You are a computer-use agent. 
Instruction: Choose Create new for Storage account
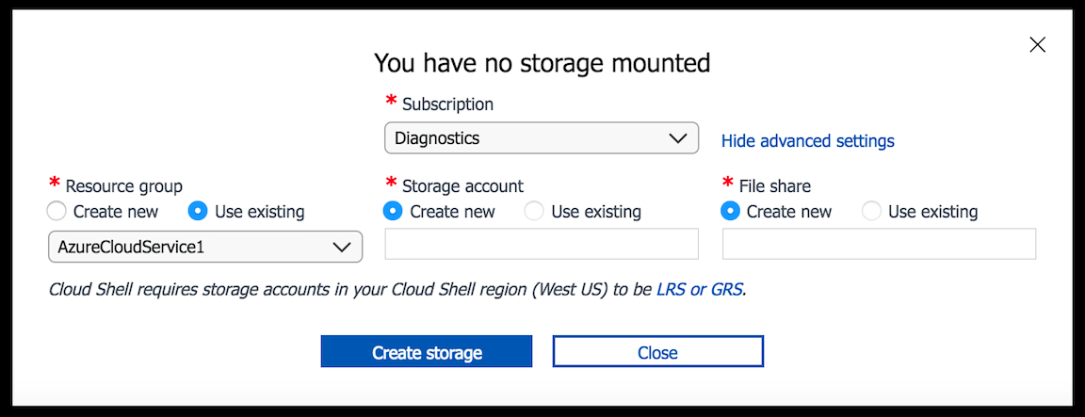point(395,211)
